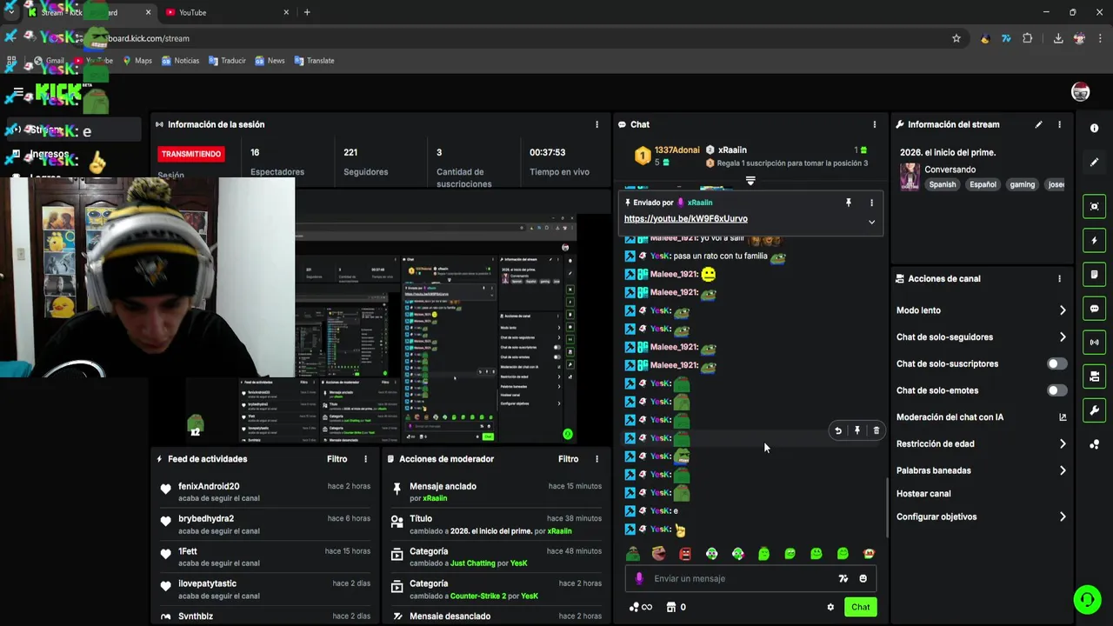The height and width of the screenshot is (626, 1113).
Task: Click Moderación del chat con IA
Action: pos(950,417)
